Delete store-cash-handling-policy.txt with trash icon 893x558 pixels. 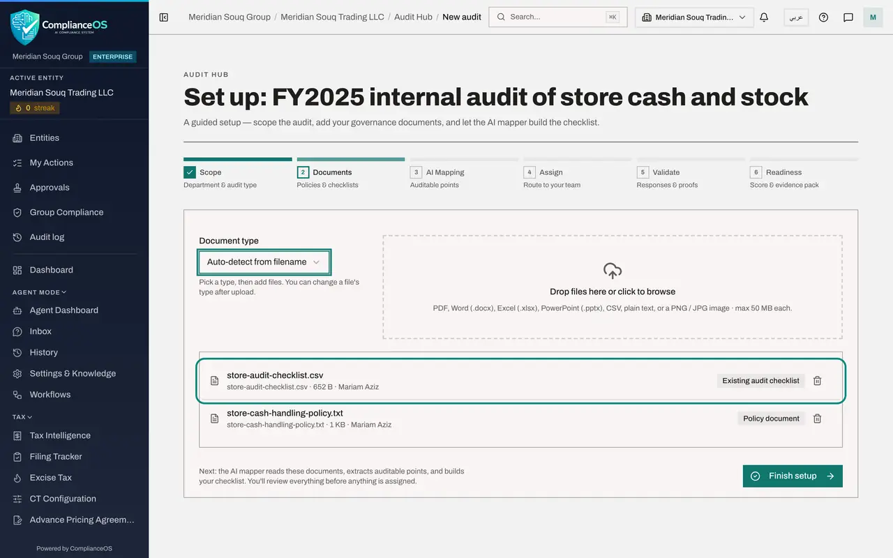click(x=818, y=418)
